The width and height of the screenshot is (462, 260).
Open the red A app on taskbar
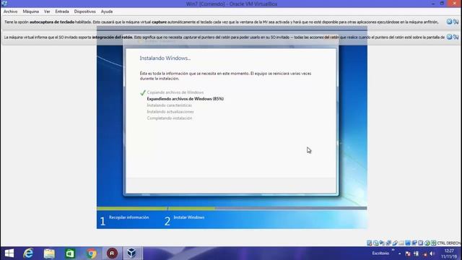point(112,253)
